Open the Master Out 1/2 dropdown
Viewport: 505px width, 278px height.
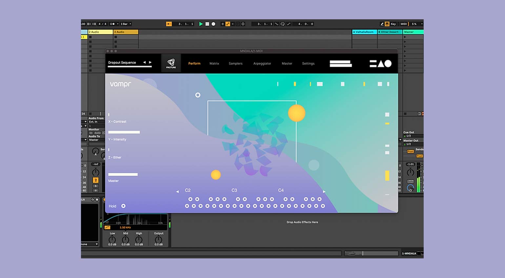(413, 144)
